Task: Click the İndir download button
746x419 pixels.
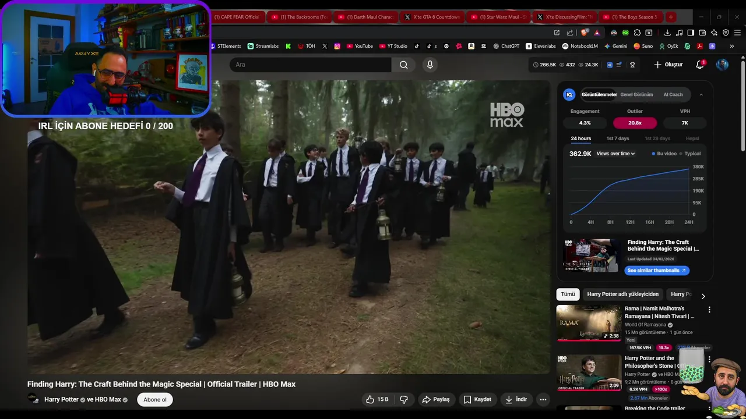Action: pos(516,399)
